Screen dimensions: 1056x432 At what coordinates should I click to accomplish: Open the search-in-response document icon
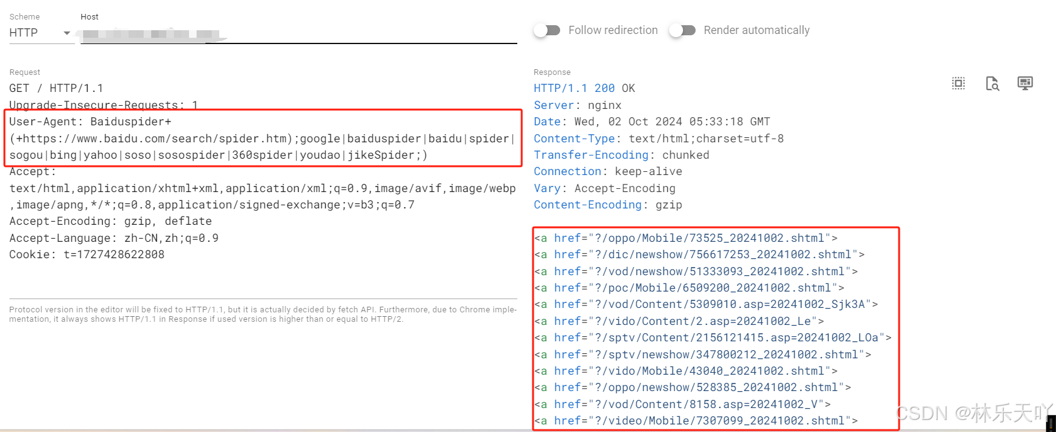click(992, 83)
